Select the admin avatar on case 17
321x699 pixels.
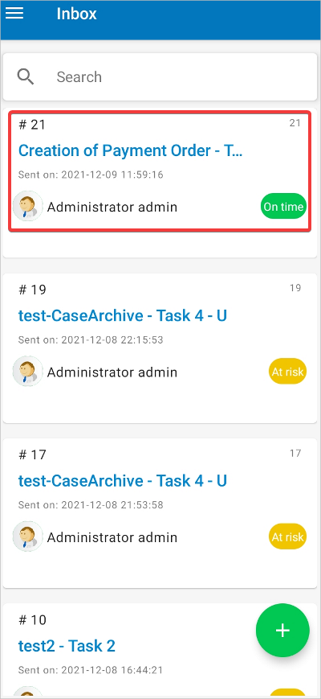27,537
